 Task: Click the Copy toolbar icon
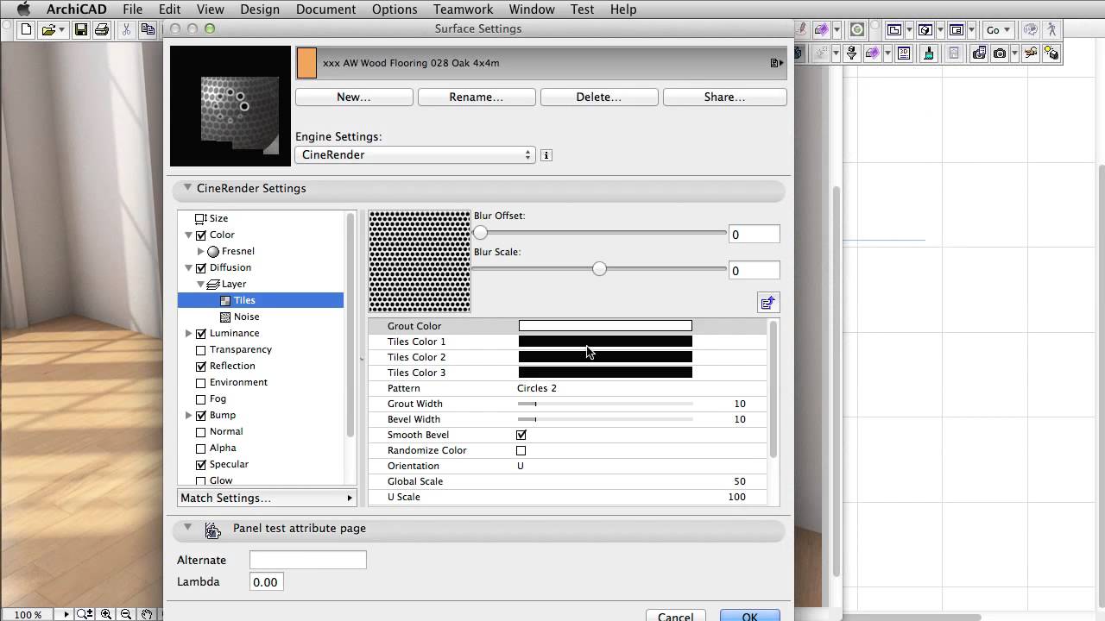(x=148, y=30)
